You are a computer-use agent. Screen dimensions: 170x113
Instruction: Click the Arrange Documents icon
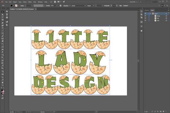59,2
